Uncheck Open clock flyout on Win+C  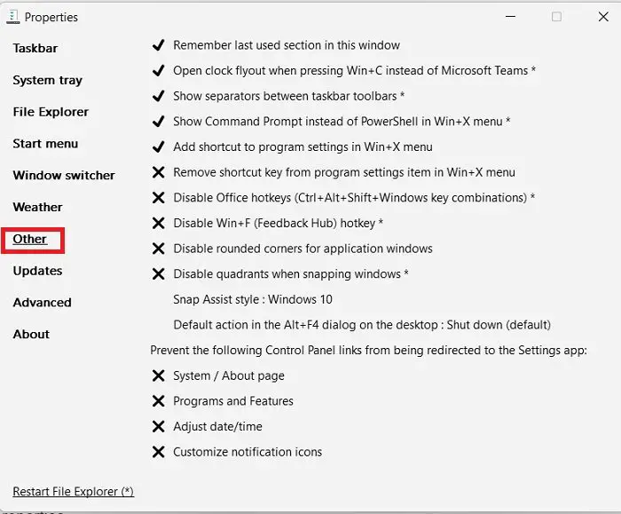159,70
